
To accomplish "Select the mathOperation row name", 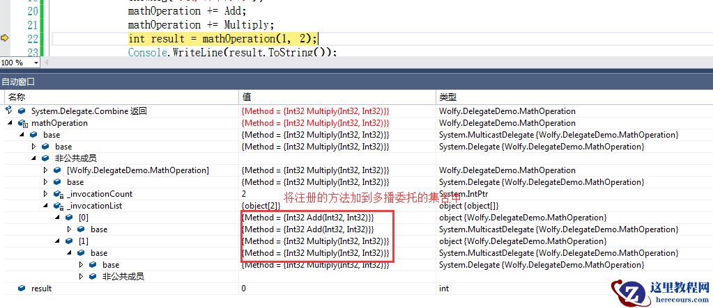I will point(59,123).
